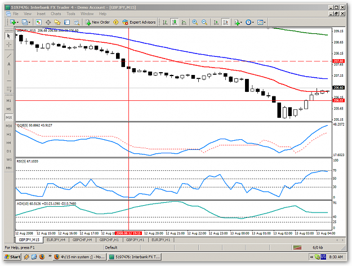The image size is (352, 266).
Task: Toggle the Market Watch window
Action: coord(39,22)
